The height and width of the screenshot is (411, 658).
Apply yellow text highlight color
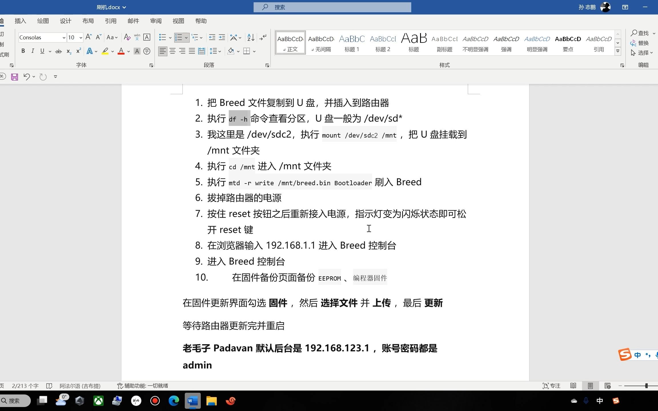105,51
